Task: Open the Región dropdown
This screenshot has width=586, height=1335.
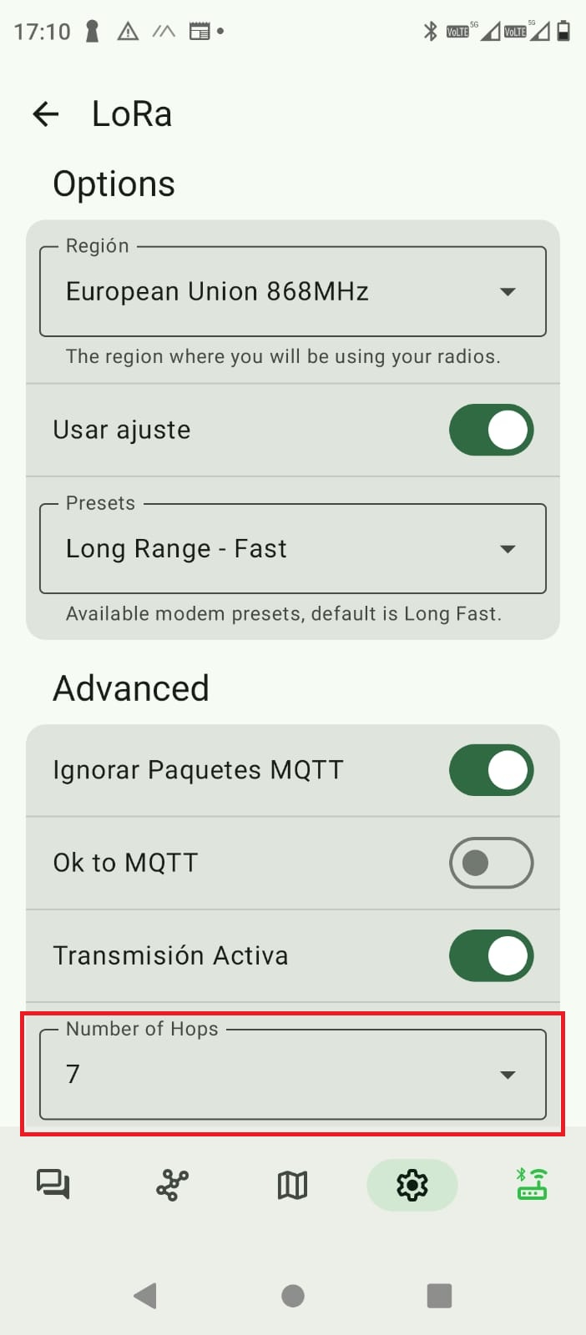Action: pos(292,292)
